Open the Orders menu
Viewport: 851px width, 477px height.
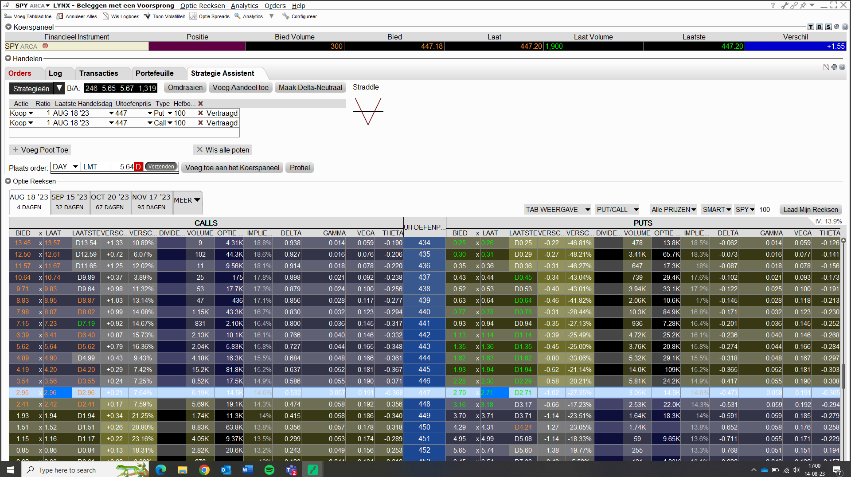pos(275,5)
